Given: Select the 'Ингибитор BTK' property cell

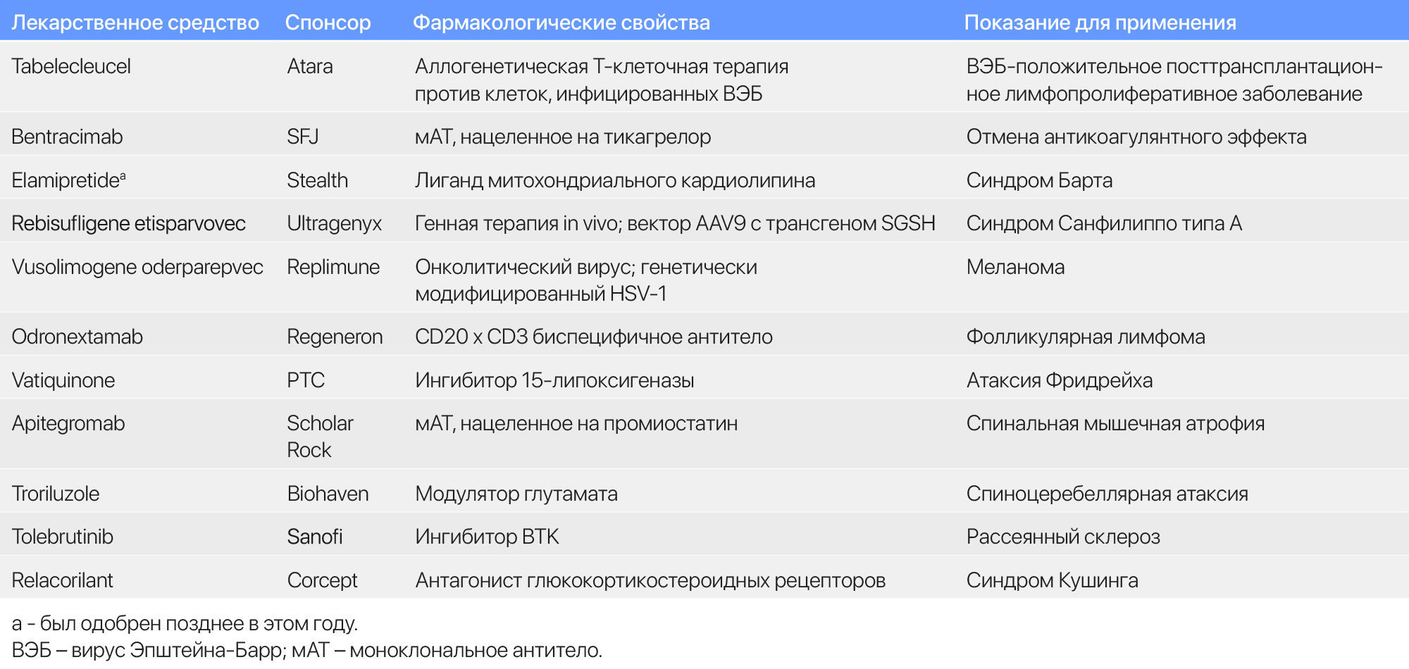Looking at the screenshot, I should (487, 537).
